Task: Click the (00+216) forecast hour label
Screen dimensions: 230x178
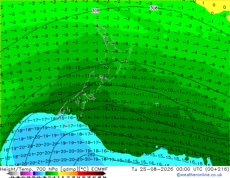Action: (x=217, y=169)
